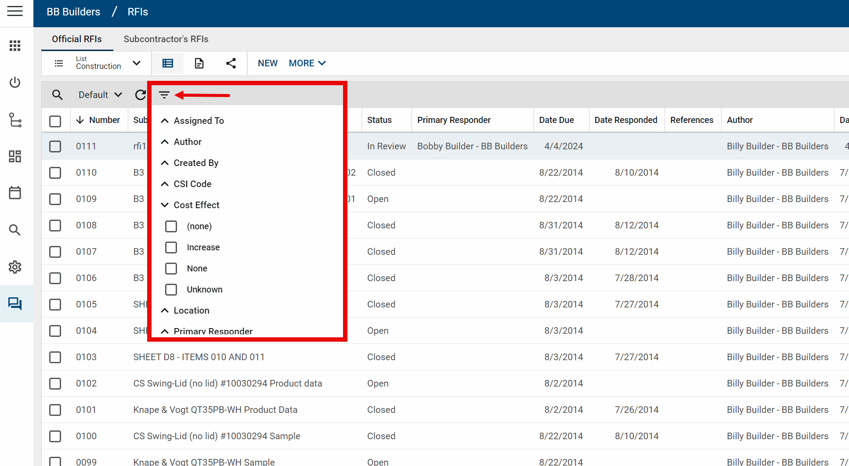Click the apps grid icon in the sidebar
Viewport: 849px width, 466px height.
(x=15, y=46)
